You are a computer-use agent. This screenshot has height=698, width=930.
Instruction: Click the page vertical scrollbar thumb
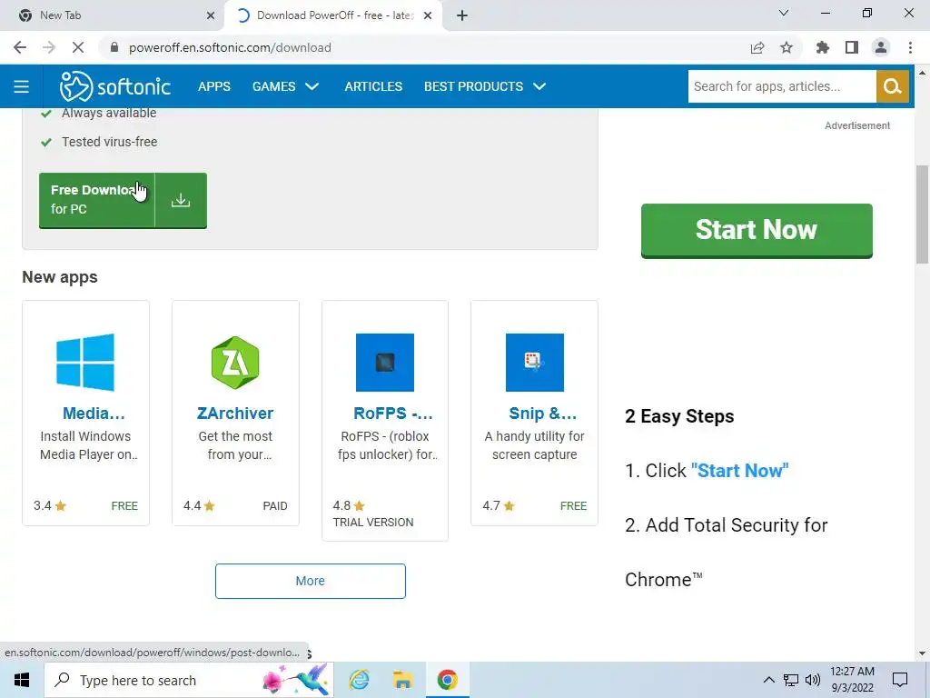tap(922, 214)
